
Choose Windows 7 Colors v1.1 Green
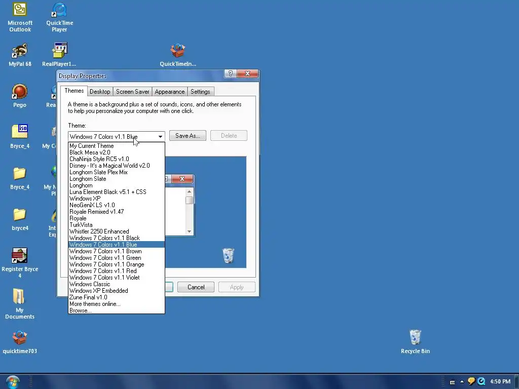(x=117, y=258)
